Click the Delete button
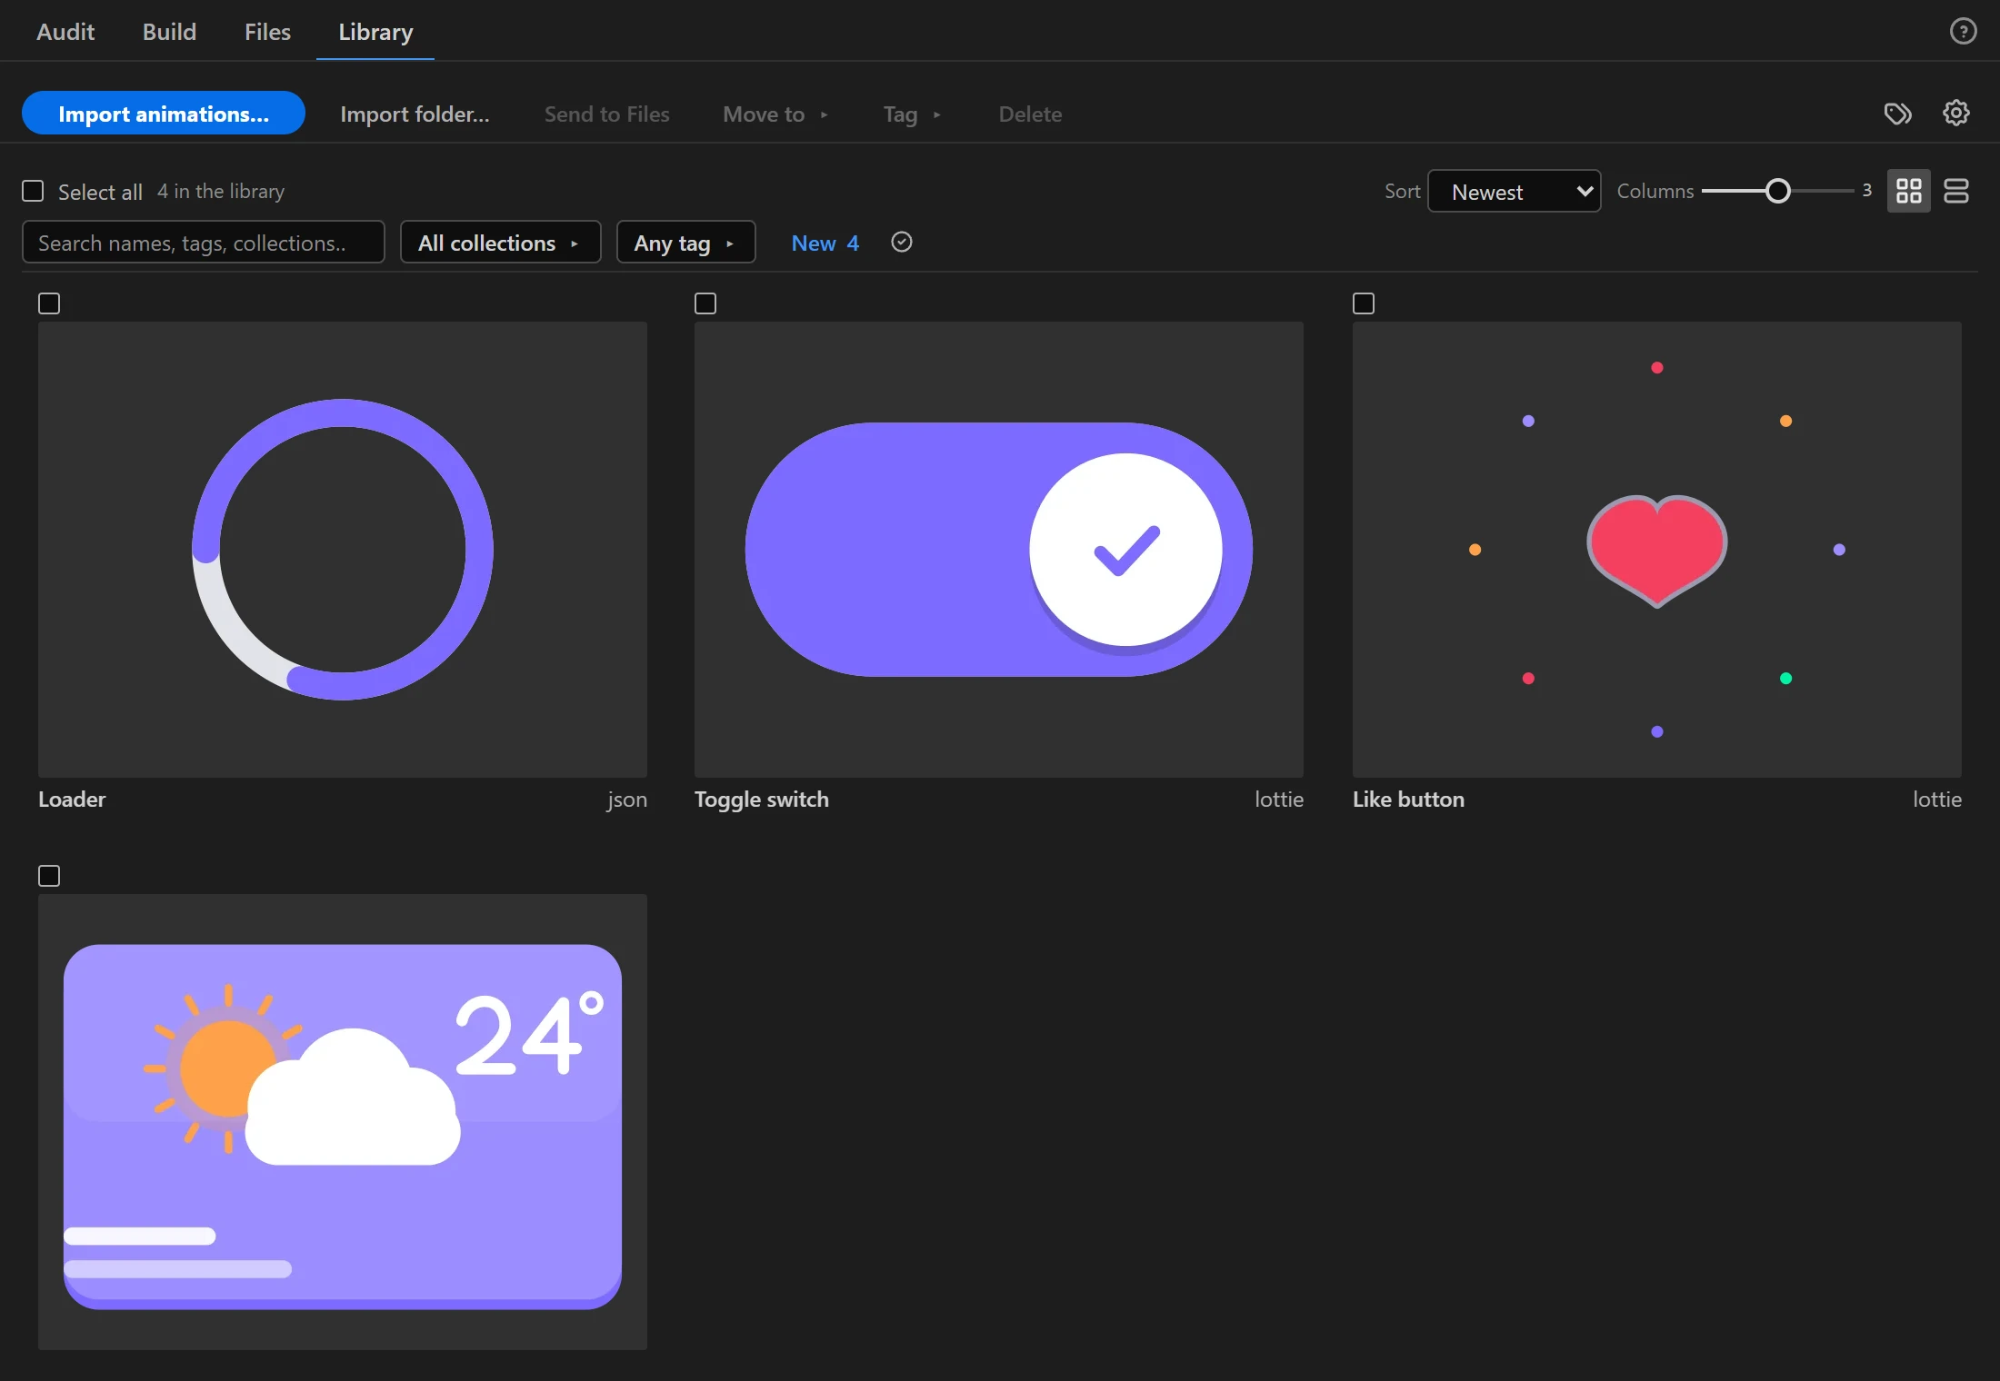 (x=1030, y=114)
